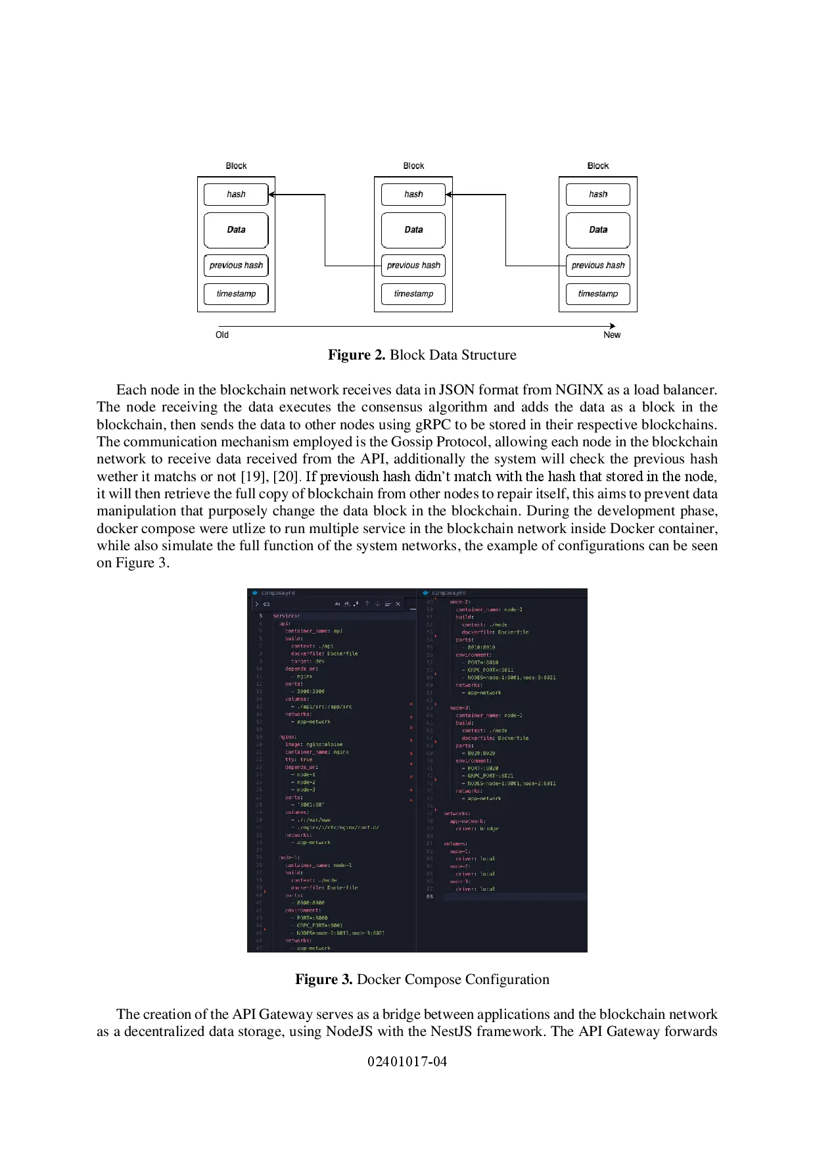Go to previous match arrow
The width and height of the screenshot is (815, 1153).
(x=367, y=603)
